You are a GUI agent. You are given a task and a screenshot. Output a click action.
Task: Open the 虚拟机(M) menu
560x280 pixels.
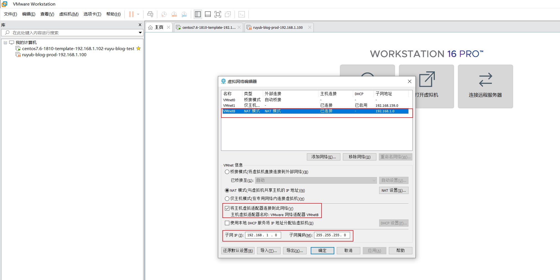click(x=69, y=14)
